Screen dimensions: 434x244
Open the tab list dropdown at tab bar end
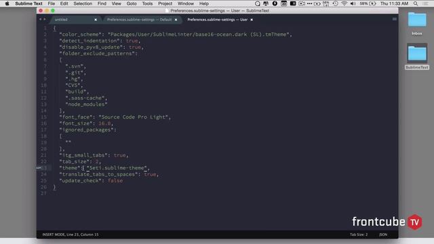coord(395,19)
